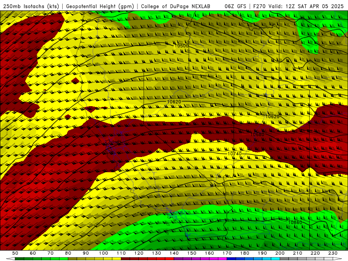Click the "College of DuPage NEXLAB" header text

point(176,6)
